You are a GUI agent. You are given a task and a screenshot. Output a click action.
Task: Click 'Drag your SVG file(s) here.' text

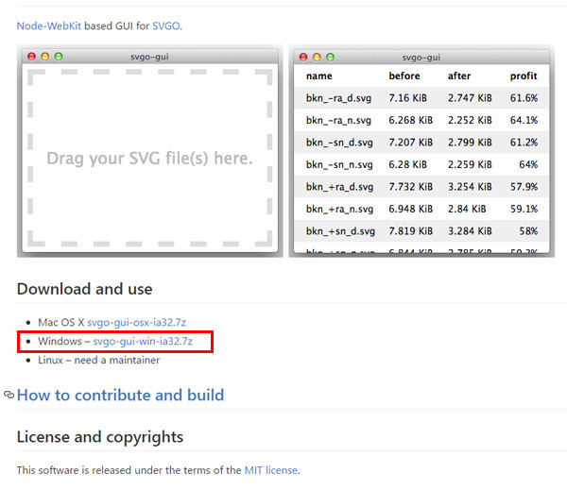149,159
